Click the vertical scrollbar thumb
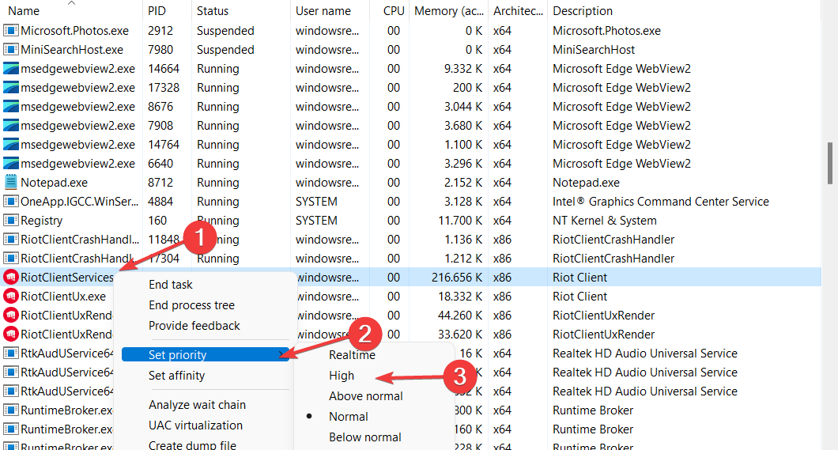This screenshot has width=838, height=450. [x=829, y=162]
